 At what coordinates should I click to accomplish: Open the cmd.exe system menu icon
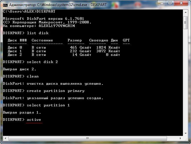(x=5, y=5)
